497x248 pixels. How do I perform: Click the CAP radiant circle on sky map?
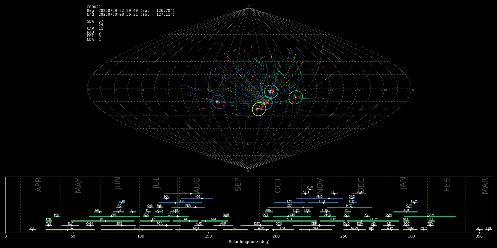click(296, 97)
